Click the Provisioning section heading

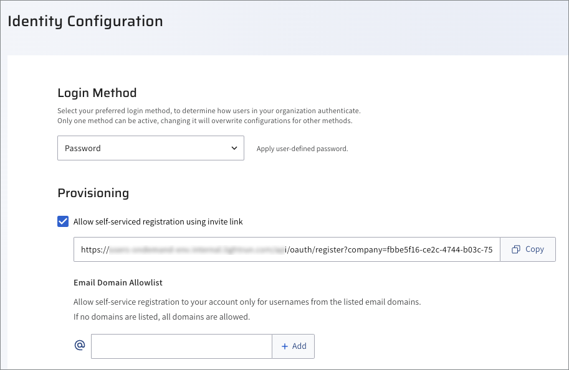pyautogui.click(x=93, y=193)
